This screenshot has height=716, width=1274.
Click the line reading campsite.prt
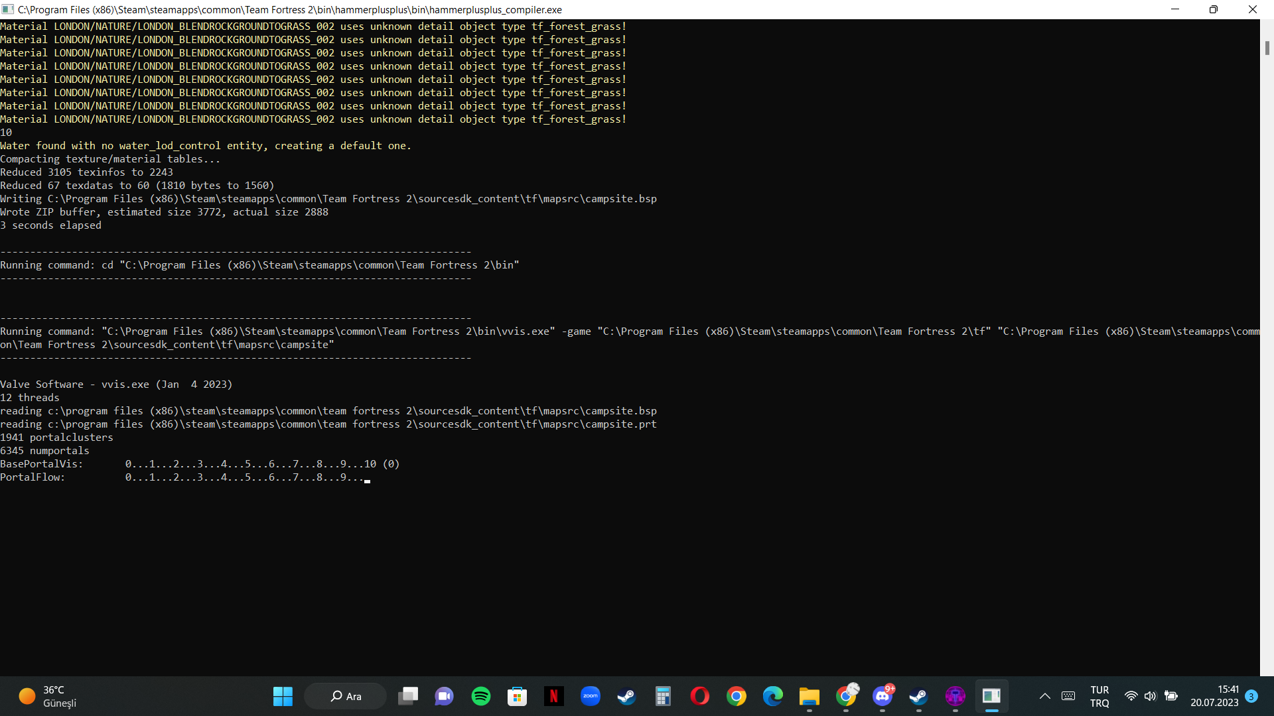[328, 424]
